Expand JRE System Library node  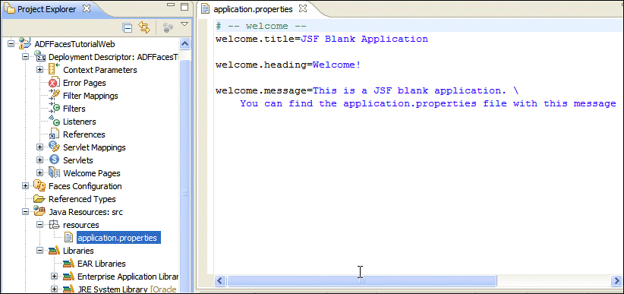coord(55,289)
